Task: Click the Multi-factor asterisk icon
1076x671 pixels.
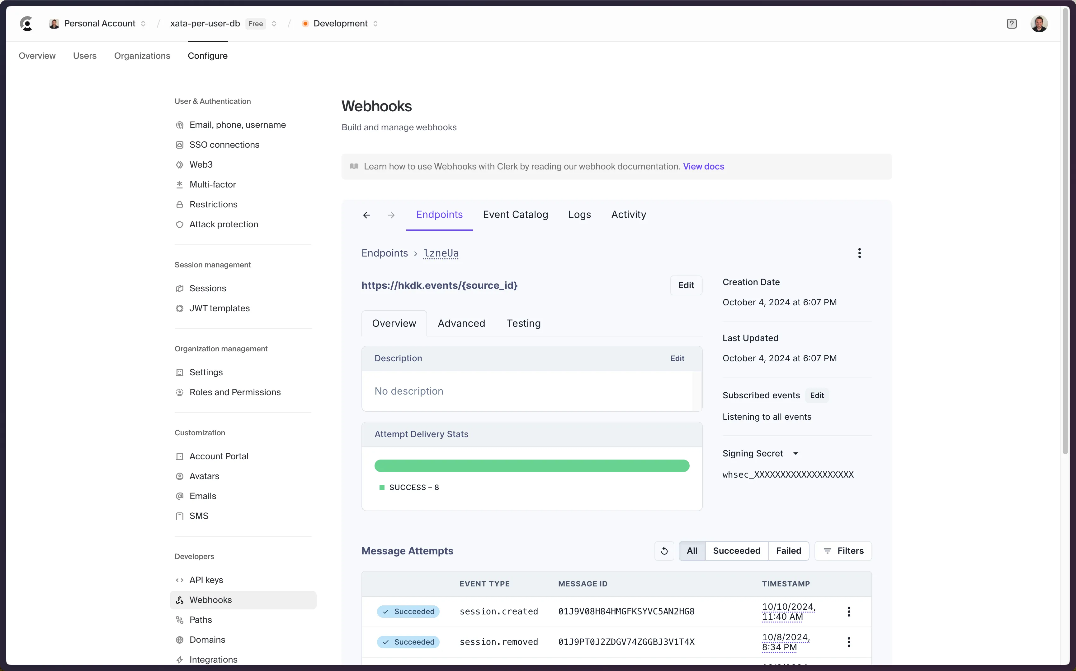Action: [x=179, y=185]
